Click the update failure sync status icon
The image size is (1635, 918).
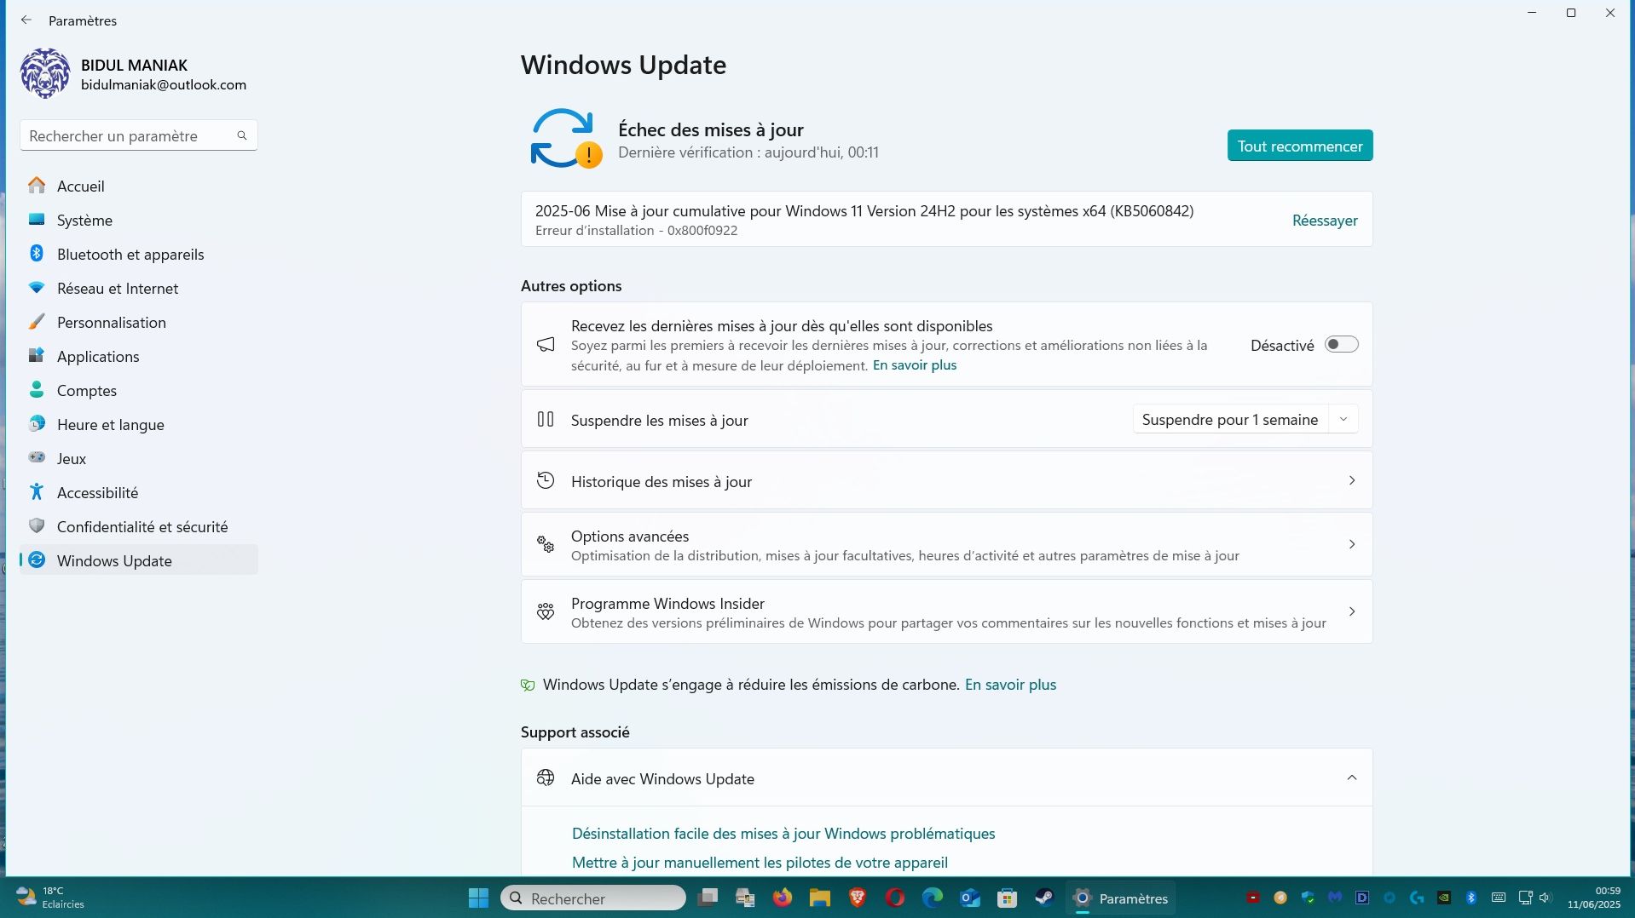click(x=565, y=139)
